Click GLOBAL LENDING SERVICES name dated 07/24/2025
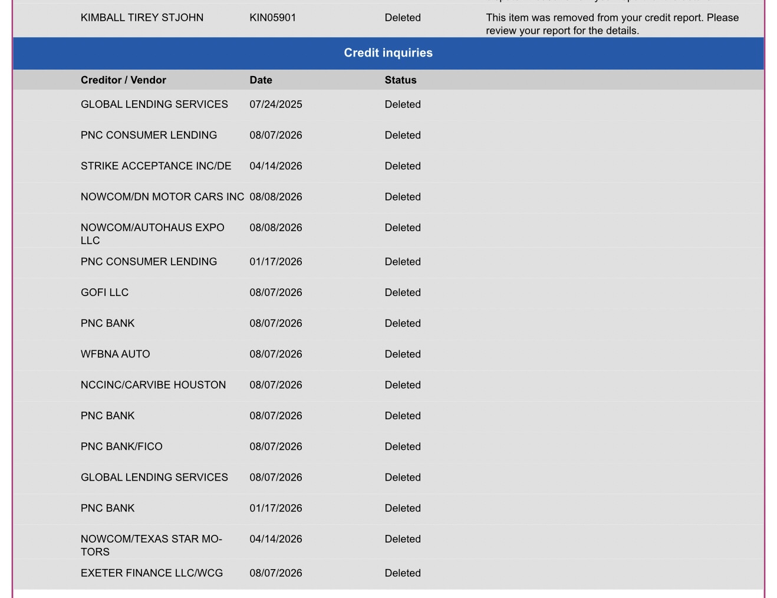The width and height of the screenshot is (777, 598). [x=154, y=104]
